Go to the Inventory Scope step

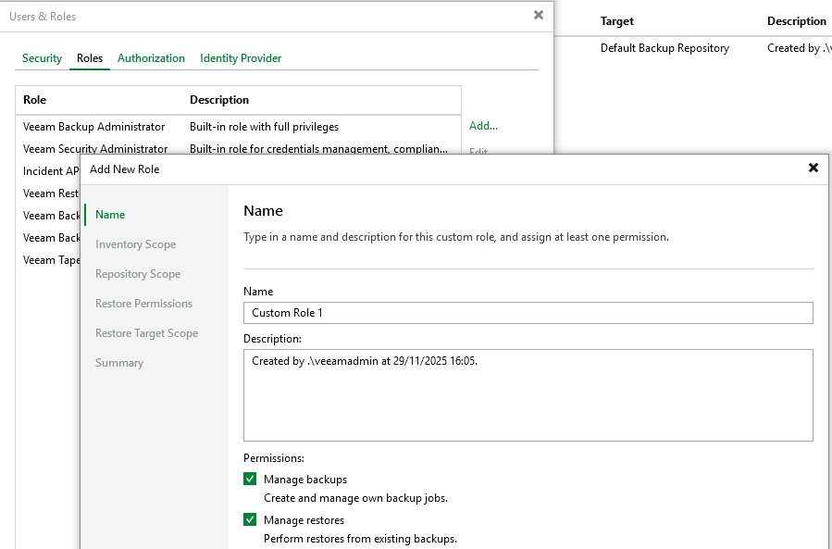tap(135, 244)
